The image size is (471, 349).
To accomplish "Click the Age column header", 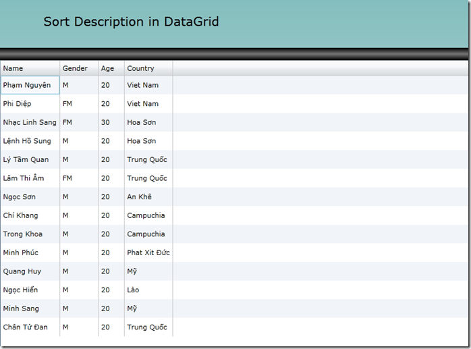I will coord(111,68).
